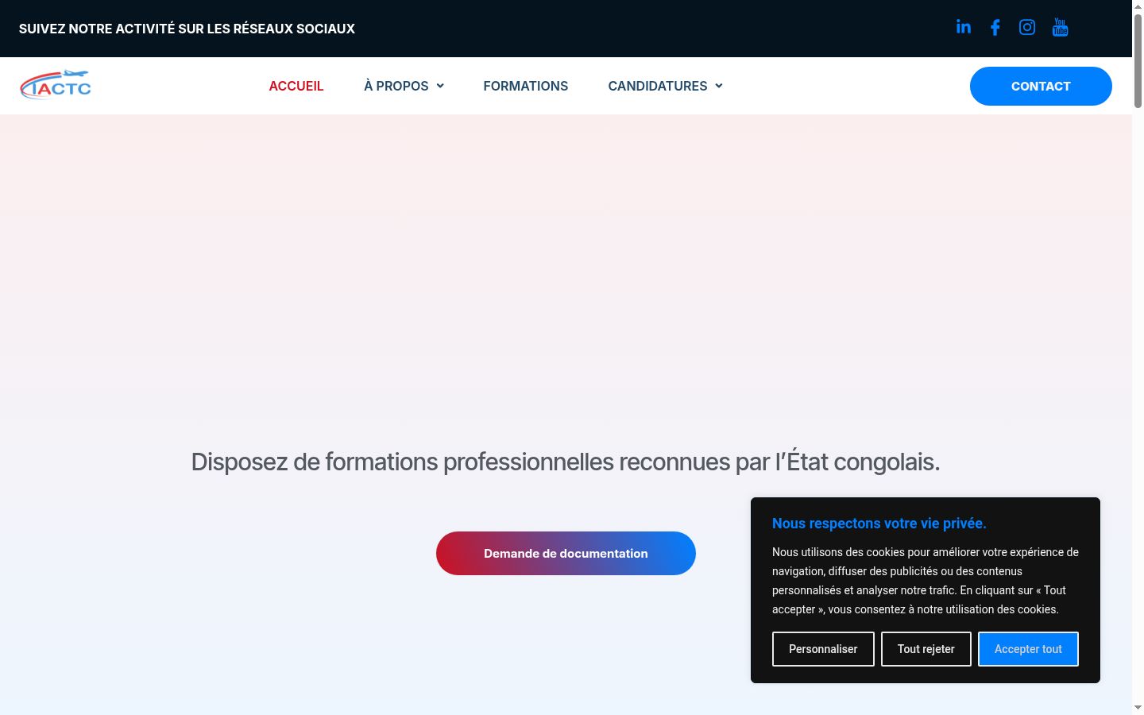Click Accepter tout in the cookie banner
Viewport: 1144px width, 715px height.
[1028, 649]
